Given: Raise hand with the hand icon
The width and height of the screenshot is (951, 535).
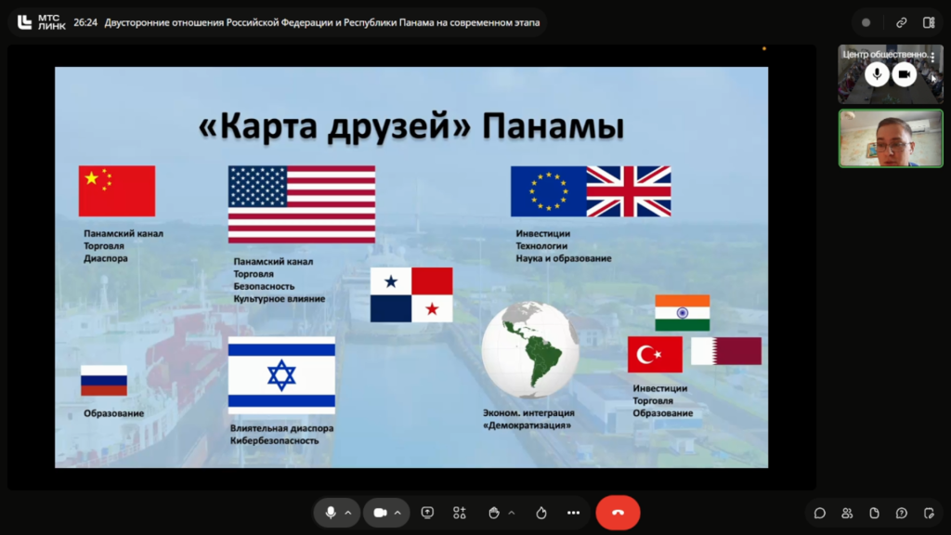Looking at the screenshot, I should (494, 513).
